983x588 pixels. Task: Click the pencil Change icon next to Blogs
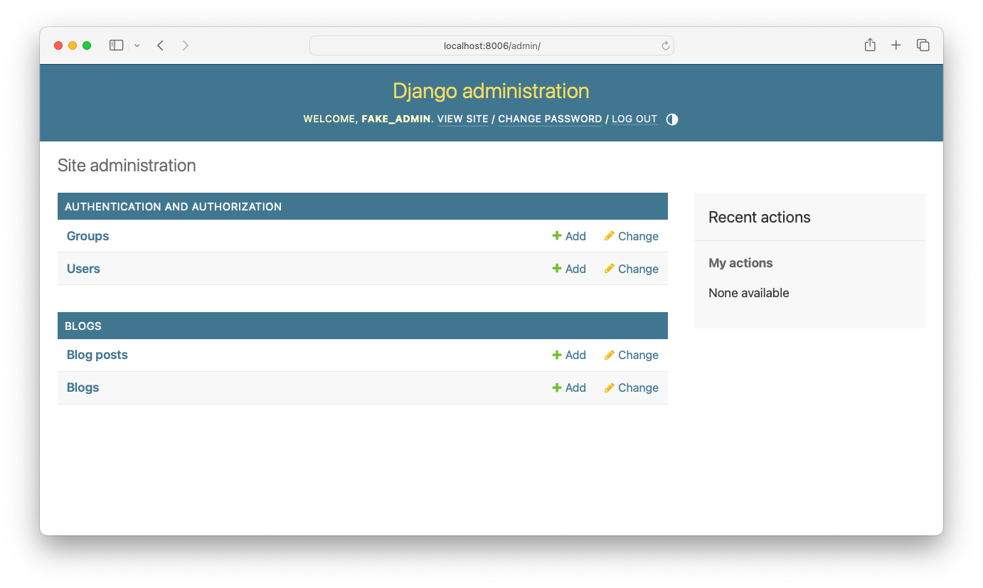[x=610, y=387]
